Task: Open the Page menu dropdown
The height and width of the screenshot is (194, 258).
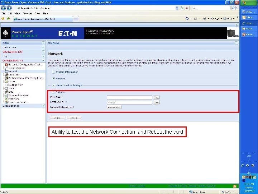Action: click(216, 19)
